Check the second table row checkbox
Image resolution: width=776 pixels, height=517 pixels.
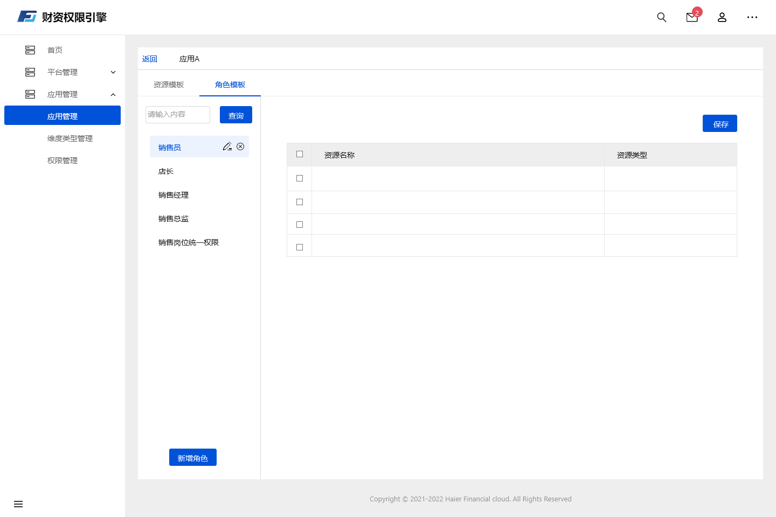(x=300, y=202)
